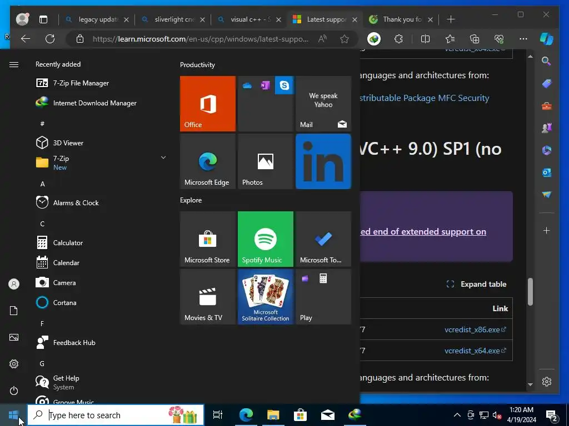This screenshot has height=426, width=569.
Task: Add an app to Edge sidebar
Action: (547, 230)
